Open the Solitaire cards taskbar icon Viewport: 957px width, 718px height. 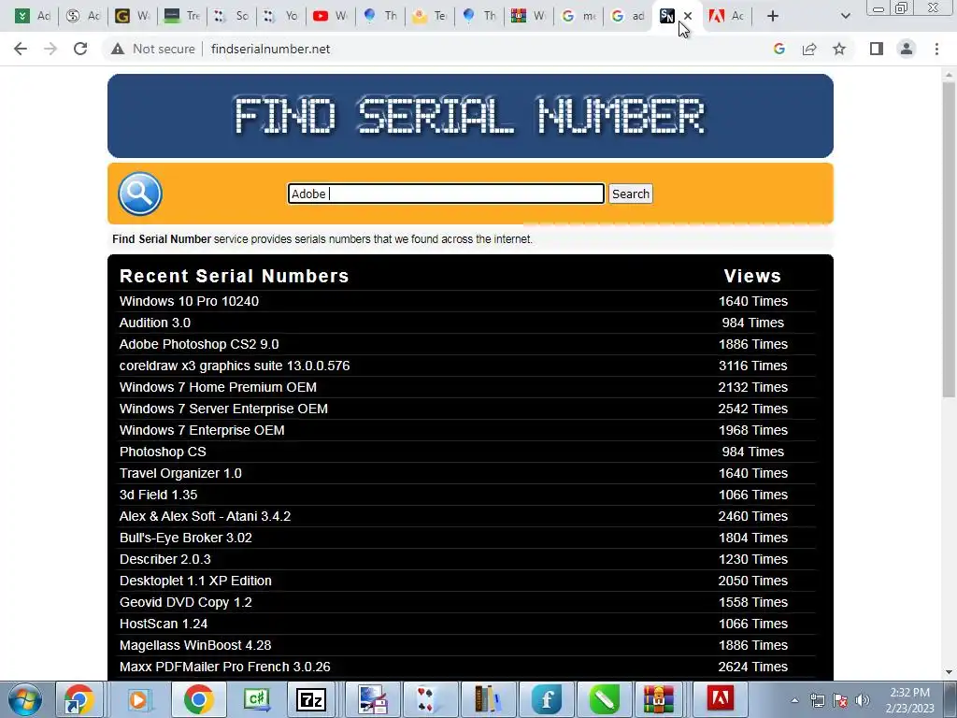point(427,699)
